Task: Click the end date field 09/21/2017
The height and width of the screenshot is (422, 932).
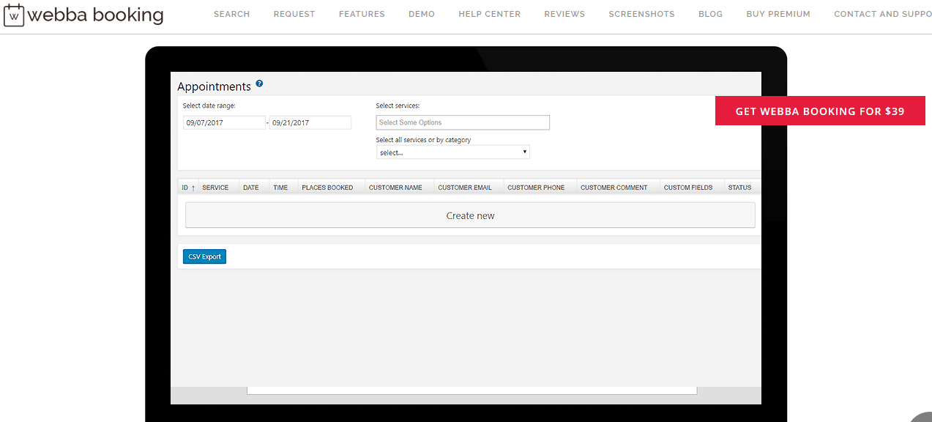Action: tap(310, 122)
